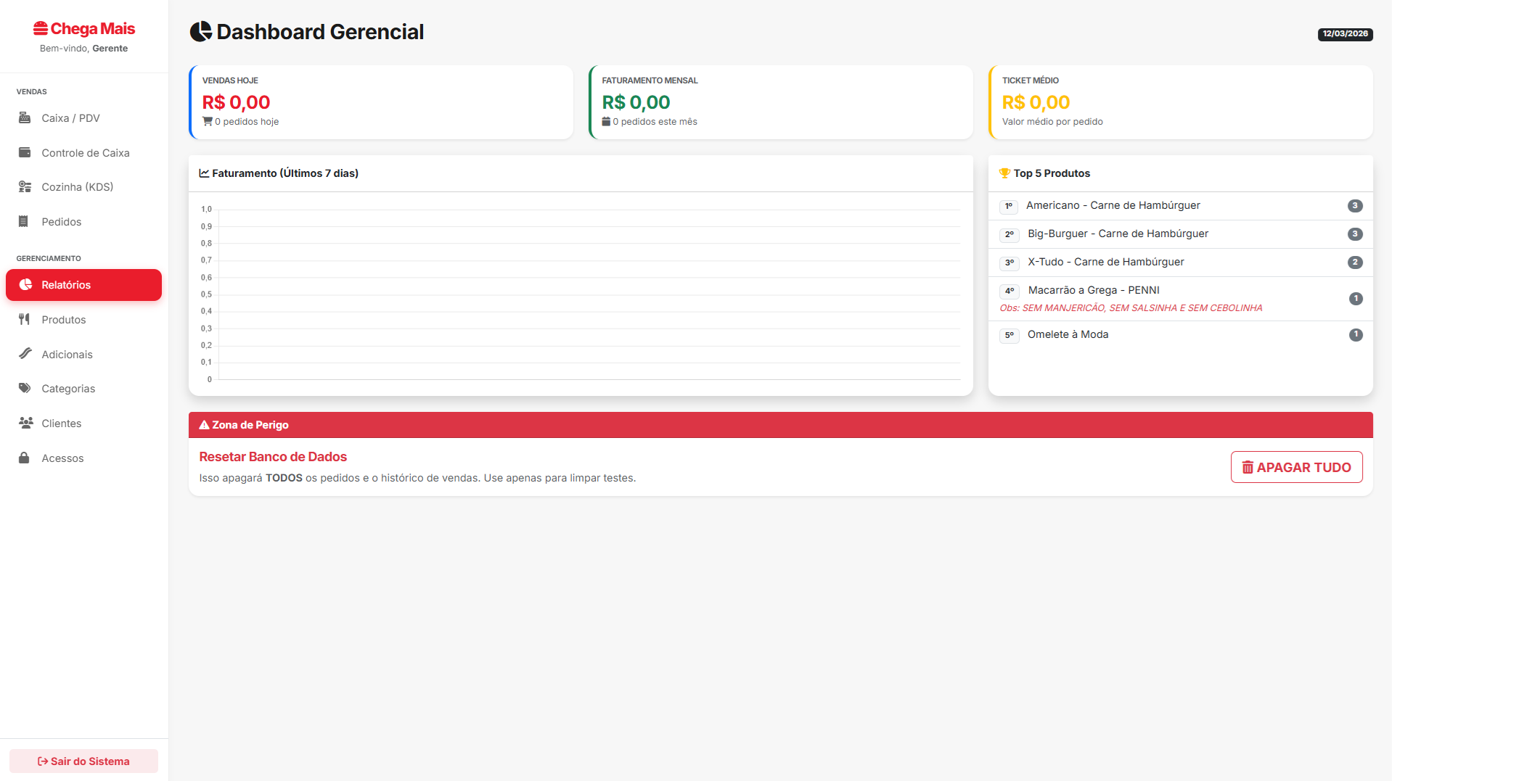Click the Cozinha (KDS) sidebar icon

(x=25, y=187)
